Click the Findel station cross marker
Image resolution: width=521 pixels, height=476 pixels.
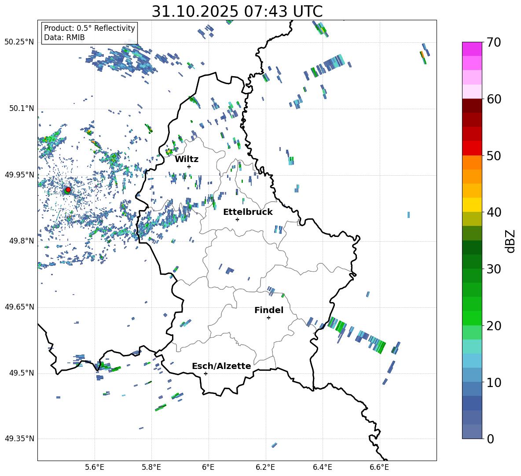coord(268,317)
